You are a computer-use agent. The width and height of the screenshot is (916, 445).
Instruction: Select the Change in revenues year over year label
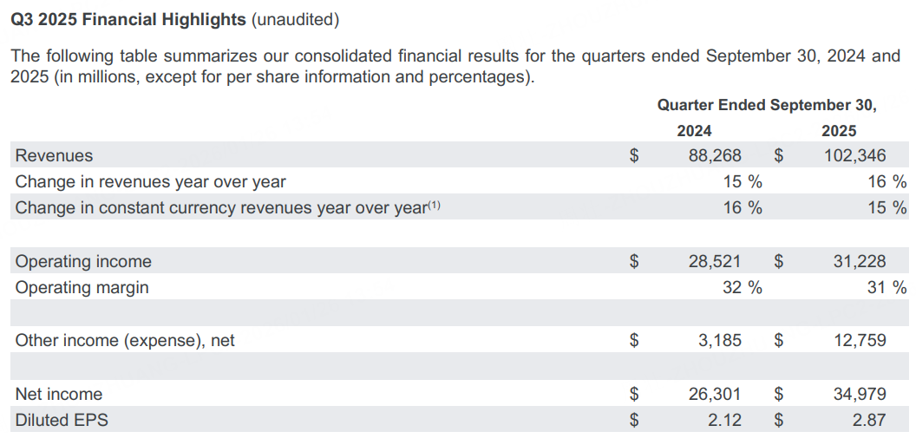(x=151, y=182)
